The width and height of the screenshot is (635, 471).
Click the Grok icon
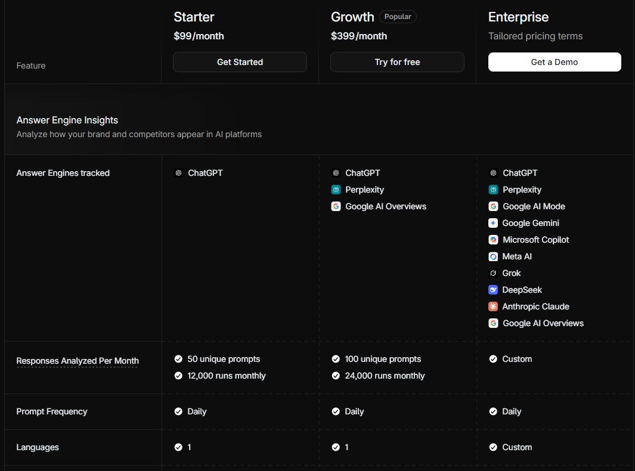(493, 273)
